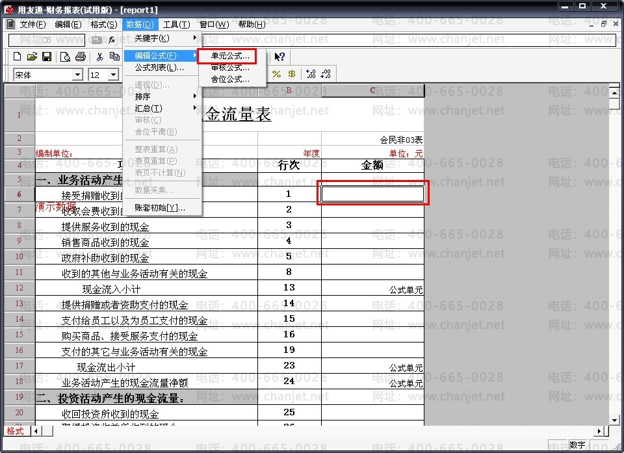Click the 会民非03表 label cell
Image resolution: width=624 pixels, height=453 pixels.
(x=372, y=139)
